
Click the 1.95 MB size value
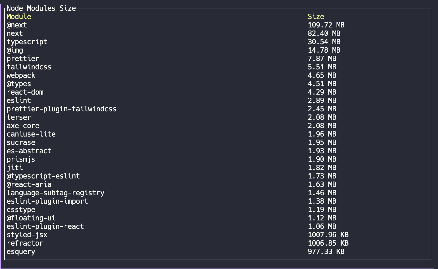(322, 143)
